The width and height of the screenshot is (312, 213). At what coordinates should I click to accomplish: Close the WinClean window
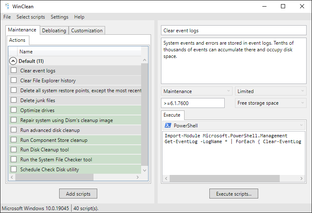pyautogui.click(x=302, y=6)
